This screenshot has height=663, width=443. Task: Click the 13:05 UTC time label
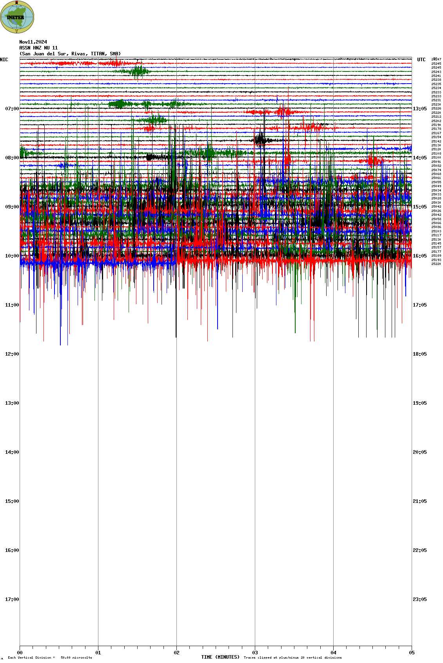(x=419, y=109)
